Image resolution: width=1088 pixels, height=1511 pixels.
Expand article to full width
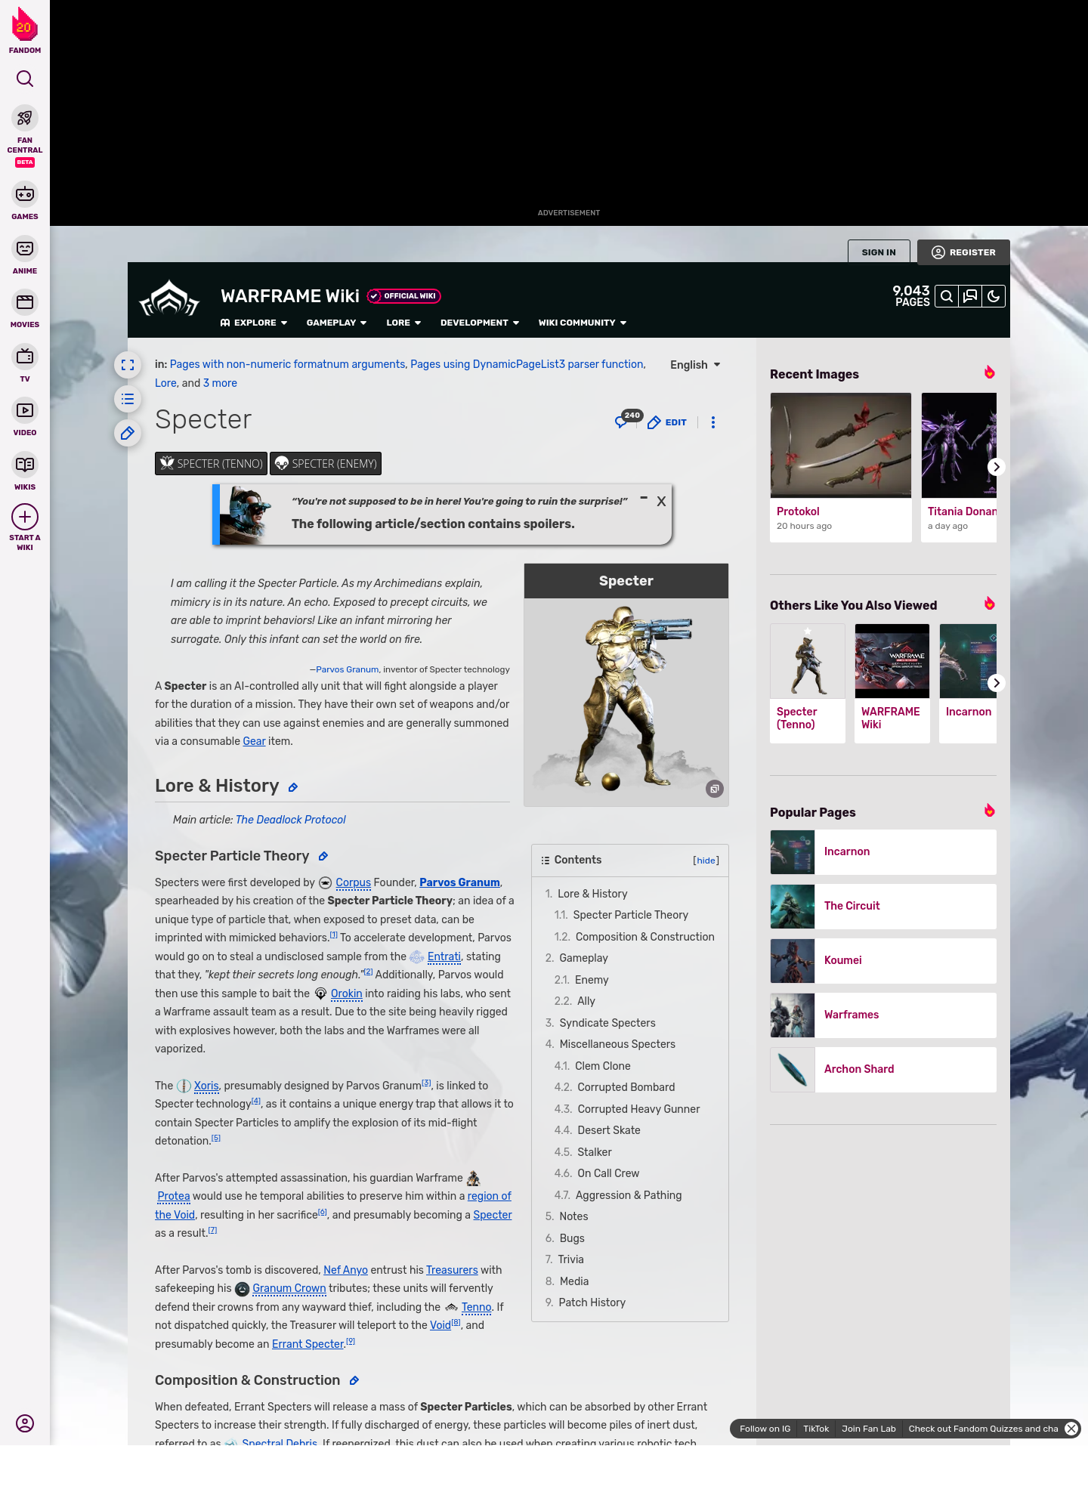point(128,365)
